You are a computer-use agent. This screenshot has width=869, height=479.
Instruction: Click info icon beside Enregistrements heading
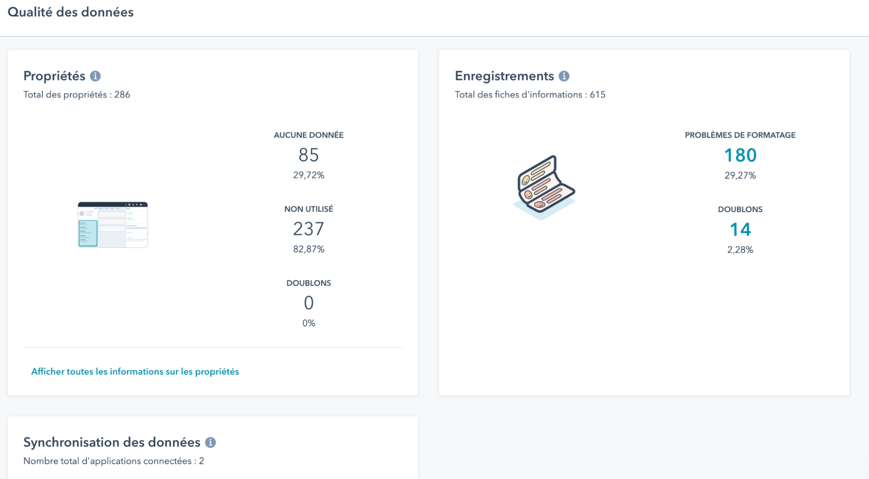pos(564,76)
